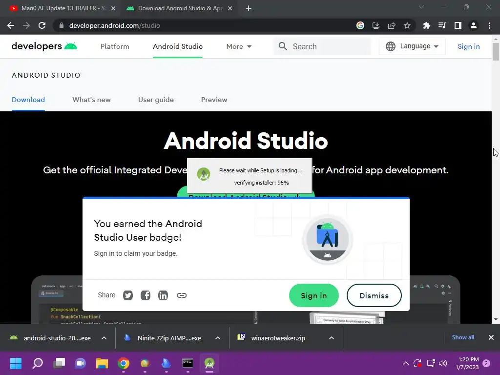Click the address bar URL
This screenshot has height=375, width=500.
[114, 25]
